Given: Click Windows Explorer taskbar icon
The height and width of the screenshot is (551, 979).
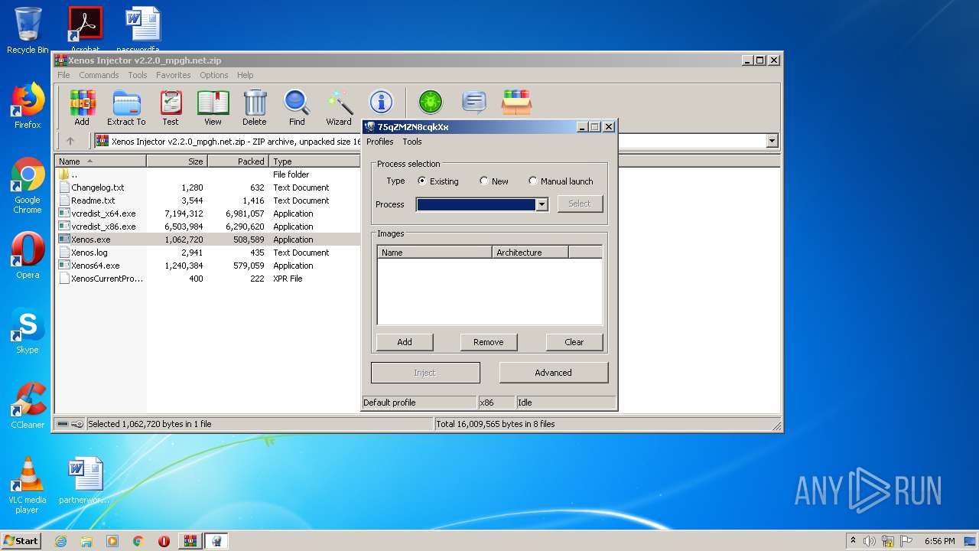Looking at the screenshot, I should tap(86, 541).
